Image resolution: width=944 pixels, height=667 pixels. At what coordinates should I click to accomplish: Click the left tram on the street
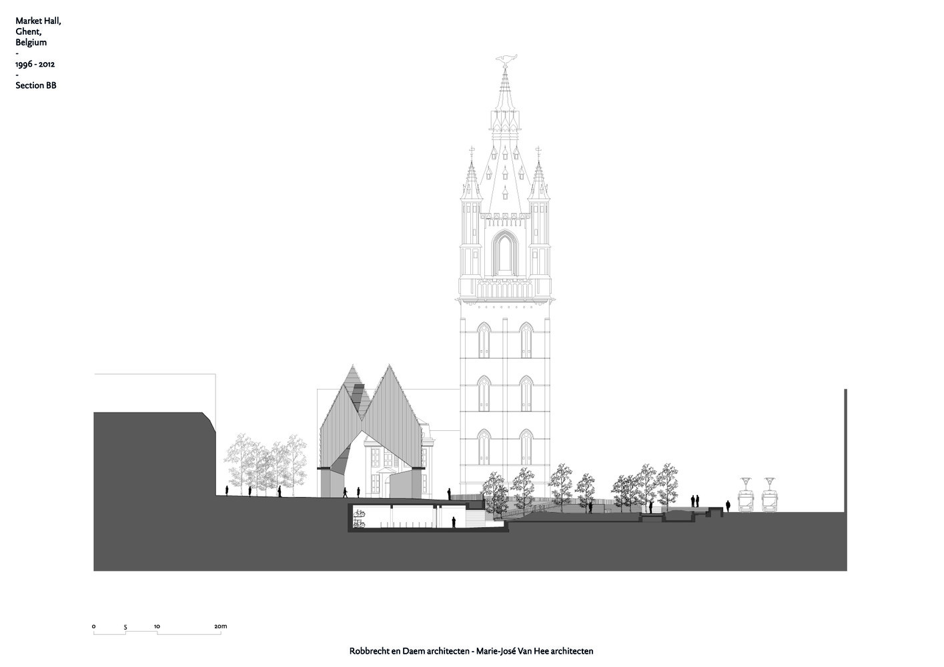746,498
